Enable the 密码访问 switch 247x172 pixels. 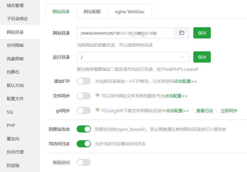84,162
